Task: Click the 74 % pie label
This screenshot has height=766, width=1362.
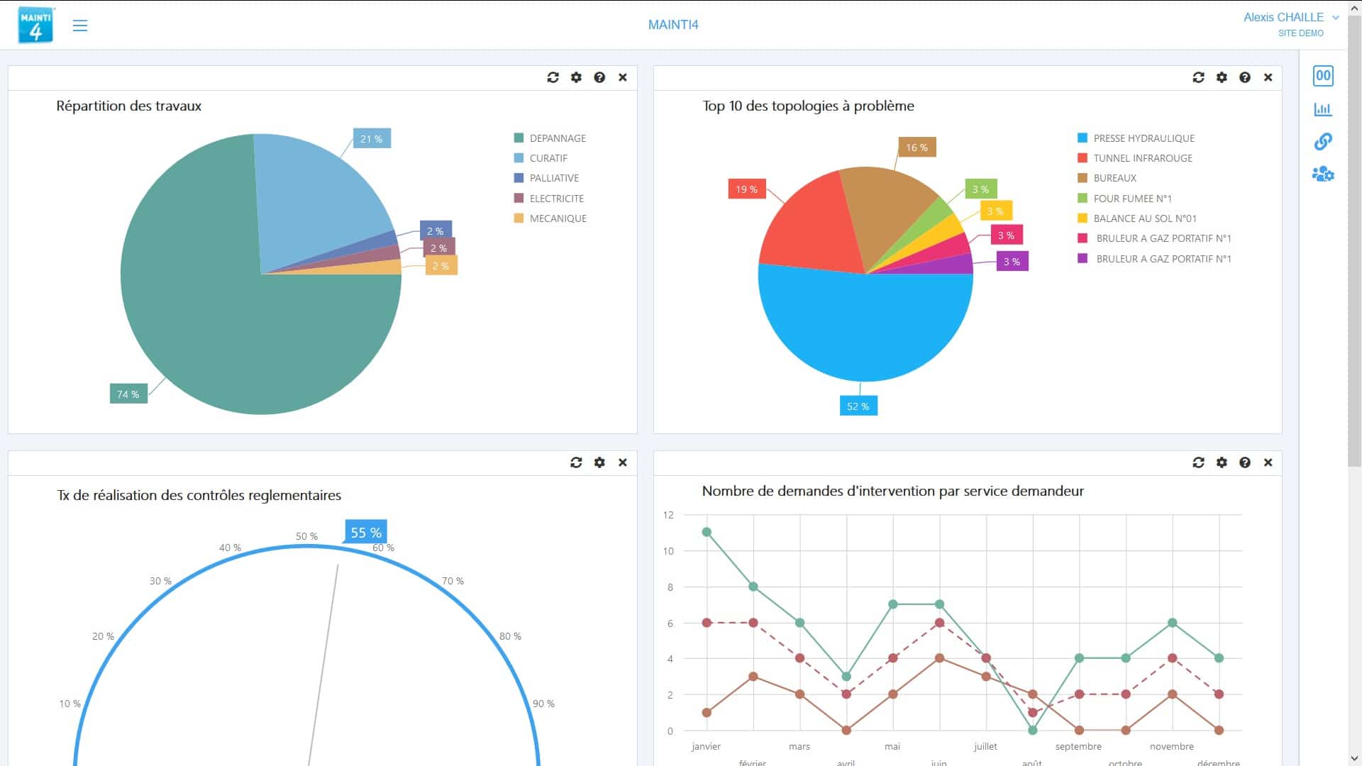Action: tap(128, 394)
